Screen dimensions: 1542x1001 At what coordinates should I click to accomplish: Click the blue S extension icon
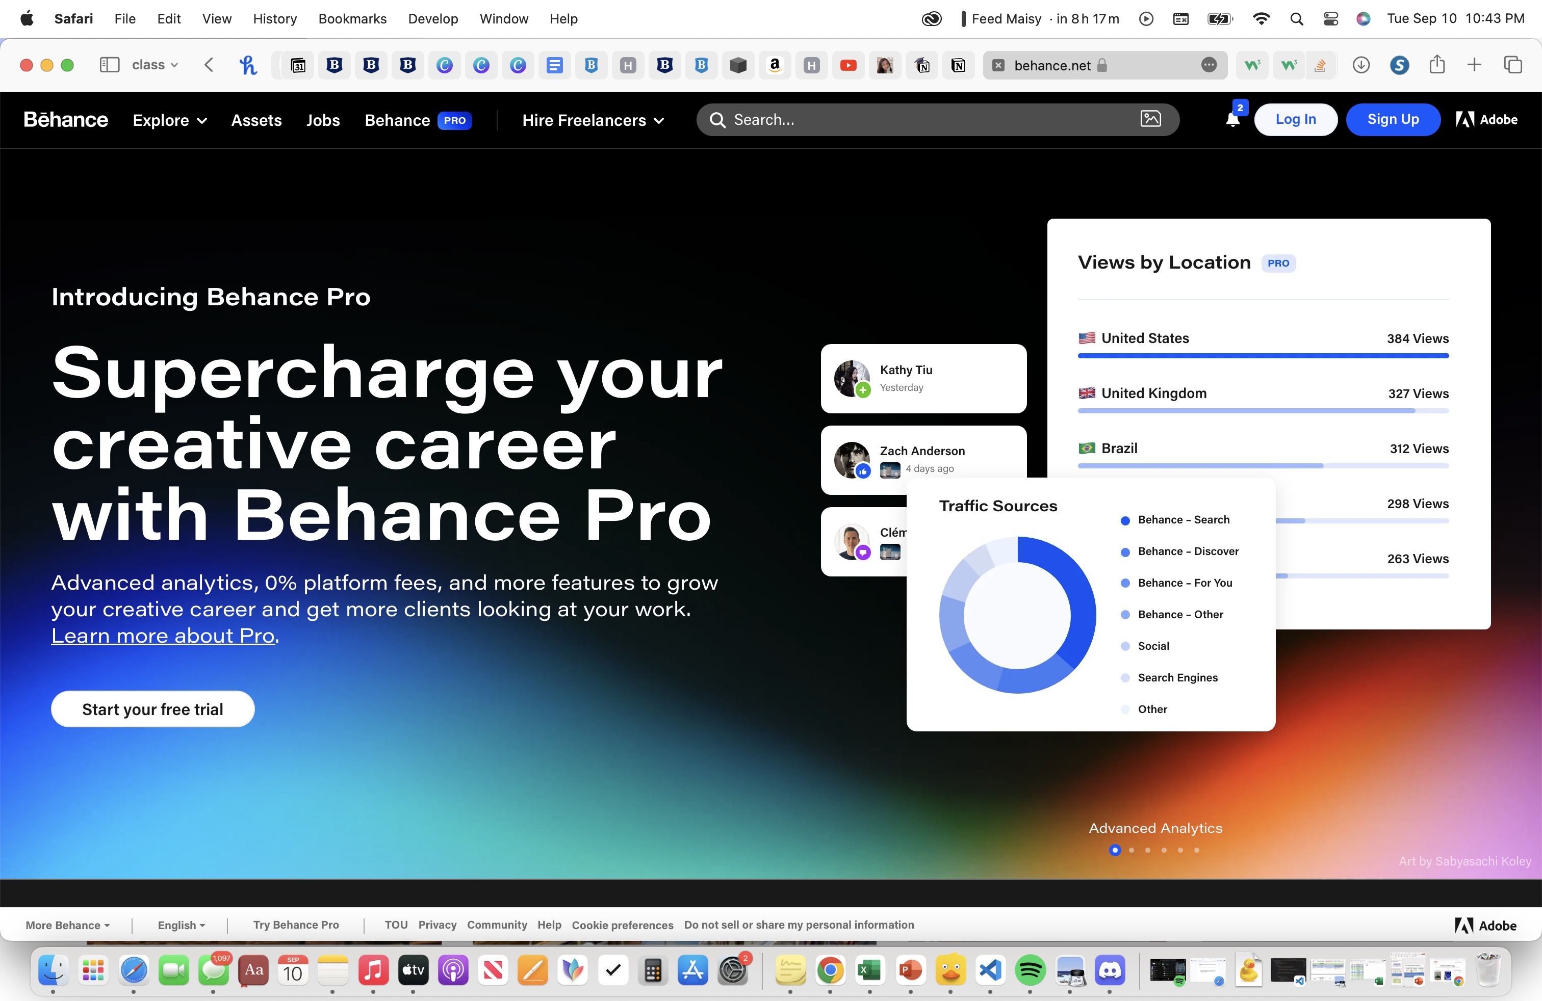point(1399,65)
